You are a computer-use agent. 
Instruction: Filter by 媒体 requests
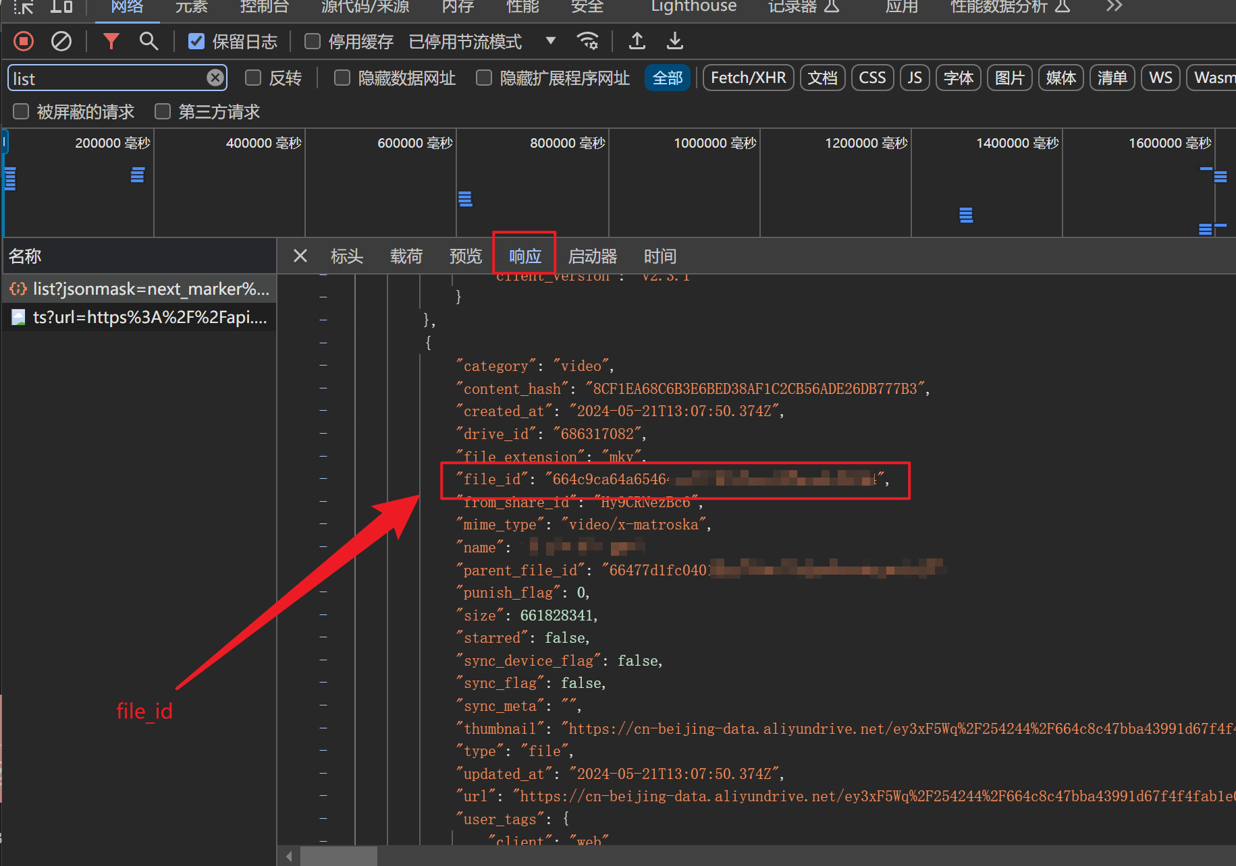click(x=1060, y=78)
